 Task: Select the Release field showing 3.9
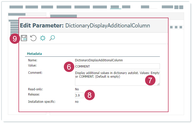click(79, 96)
